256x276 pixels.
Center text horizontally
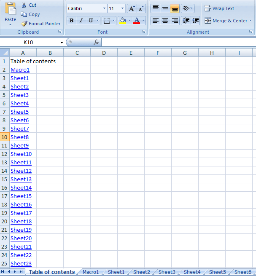165,21
